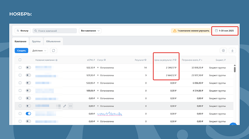The width and height of the screenshot is (249, 139).
Task: Focus the Поиск кампаний search field
Action: tap(55, 31)
